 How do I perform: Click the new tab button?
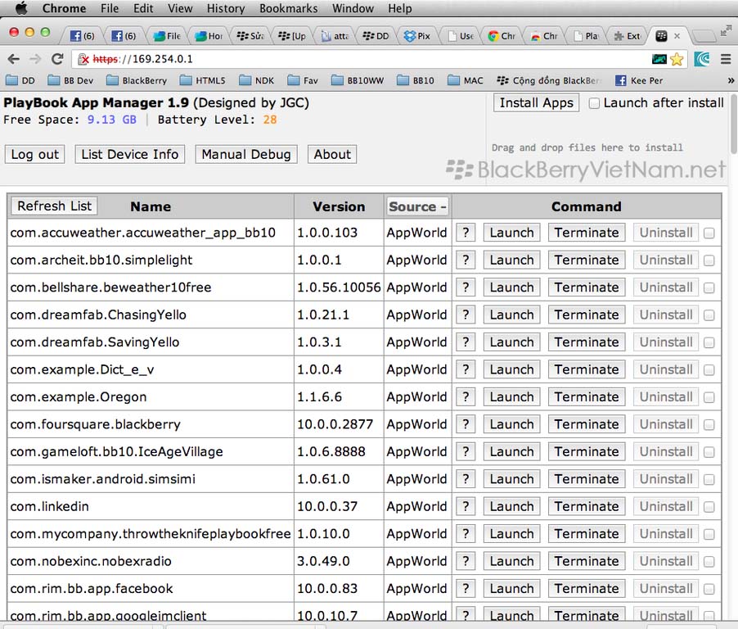click(704, 36)
